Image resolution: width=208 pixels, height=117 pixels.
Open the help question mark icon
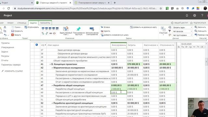[202, 16]
